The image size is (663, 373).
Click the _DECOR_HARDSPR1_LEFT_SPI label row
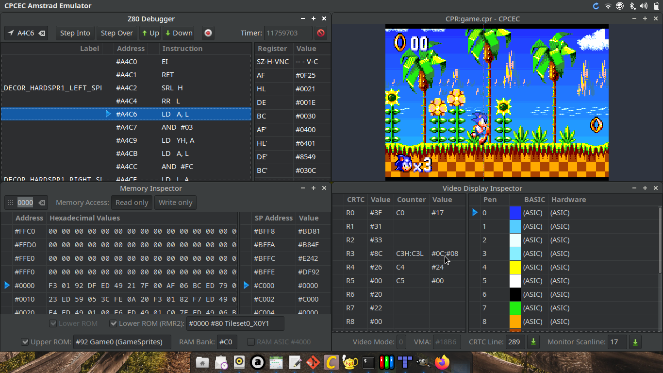pyautogui.click(x=51, y=88)
